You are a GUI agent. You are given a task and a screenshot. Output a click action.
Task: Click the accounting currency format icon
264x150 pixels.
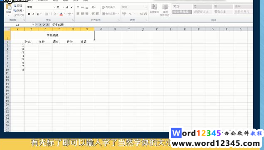(124, 14)
